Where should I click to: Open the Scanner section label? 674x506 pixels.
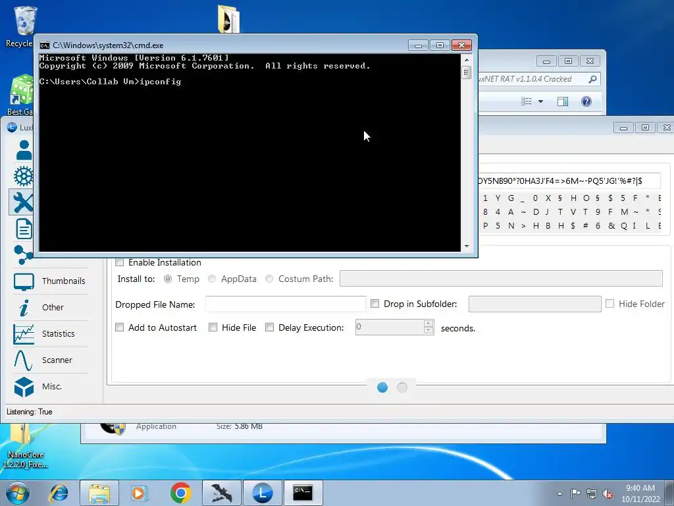[57, 360]
